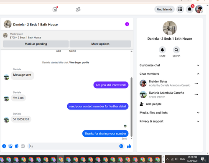Go to the Facebook Home icon
209x163 pixels.
pos(55,9)
